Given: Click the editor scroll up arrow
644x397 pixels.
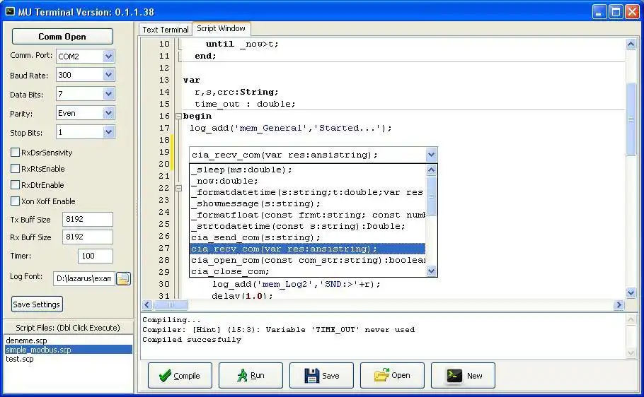Looking at the screenshot, I should tap(631, 44).
